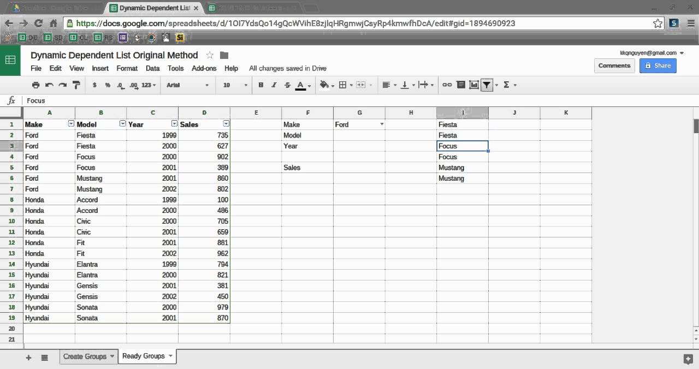
Task: Open the all sheets list icon
Action: 45,358
